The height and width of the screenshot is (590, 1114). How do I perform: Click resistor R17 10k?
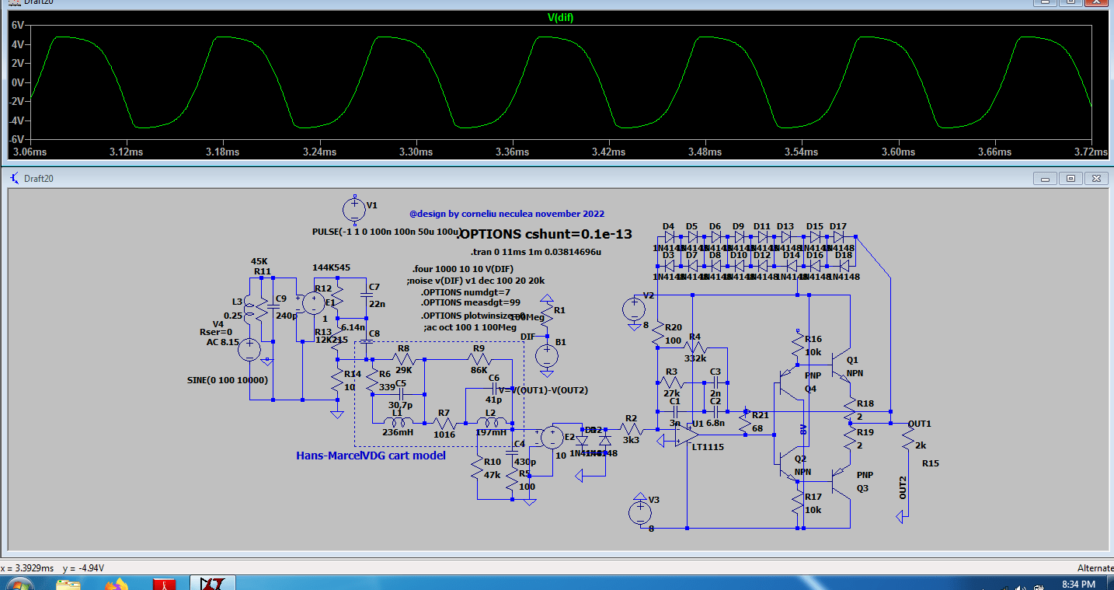point(798,502)
